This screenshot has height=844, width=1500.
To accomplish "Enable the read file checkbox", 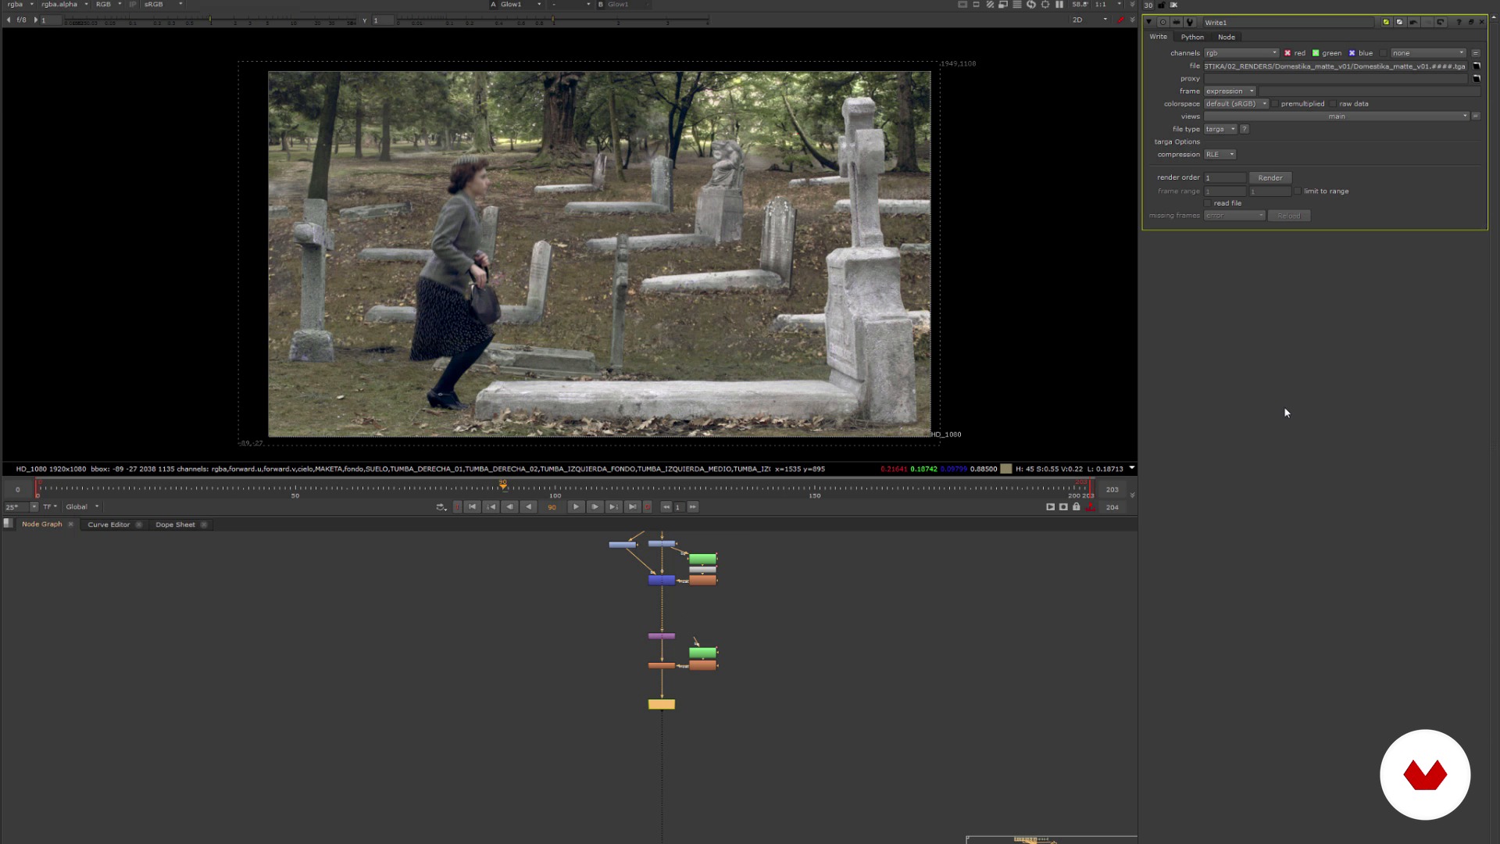I will tap(1208, 203).
